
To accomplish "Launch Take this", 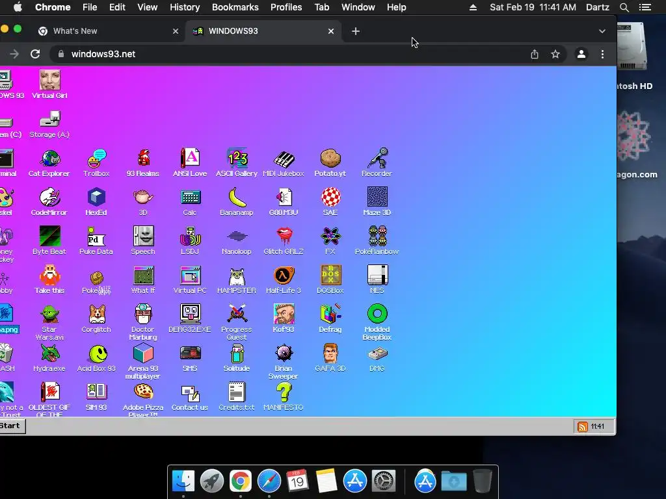I will tap(49, 280).
